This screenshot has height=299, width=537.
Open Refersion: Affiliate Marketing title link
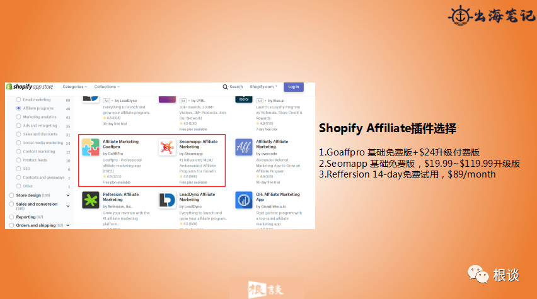click(120, 196)
